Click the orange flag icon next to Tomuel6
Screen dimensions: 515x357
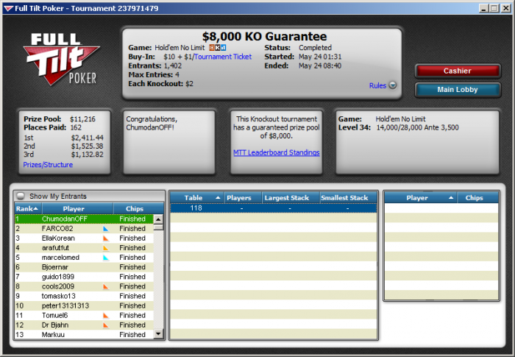106,316
